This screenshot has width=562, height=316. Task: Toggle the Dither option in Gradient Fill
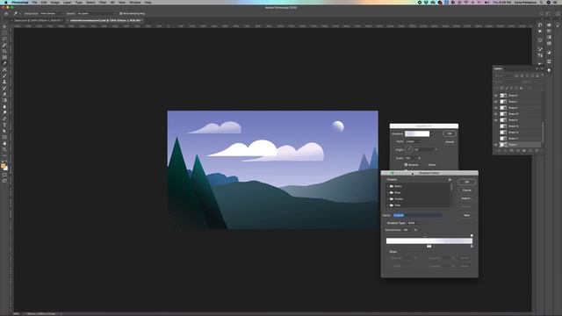pyautogui.click(x=431, y=165)
